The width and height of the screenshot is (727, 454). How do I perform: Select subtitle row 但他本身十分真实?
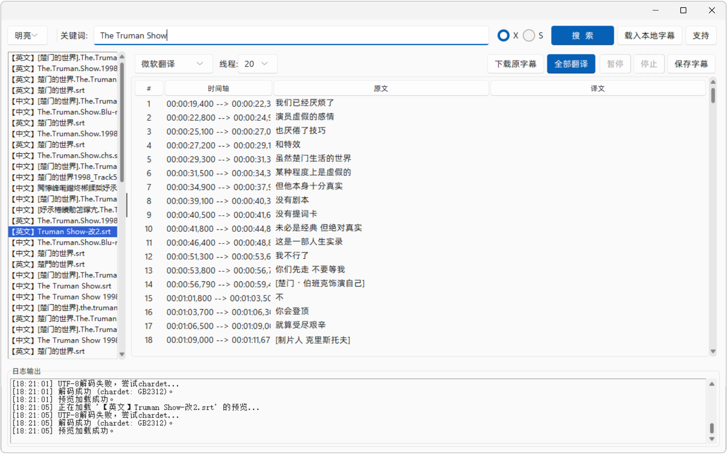click(420, 187)
